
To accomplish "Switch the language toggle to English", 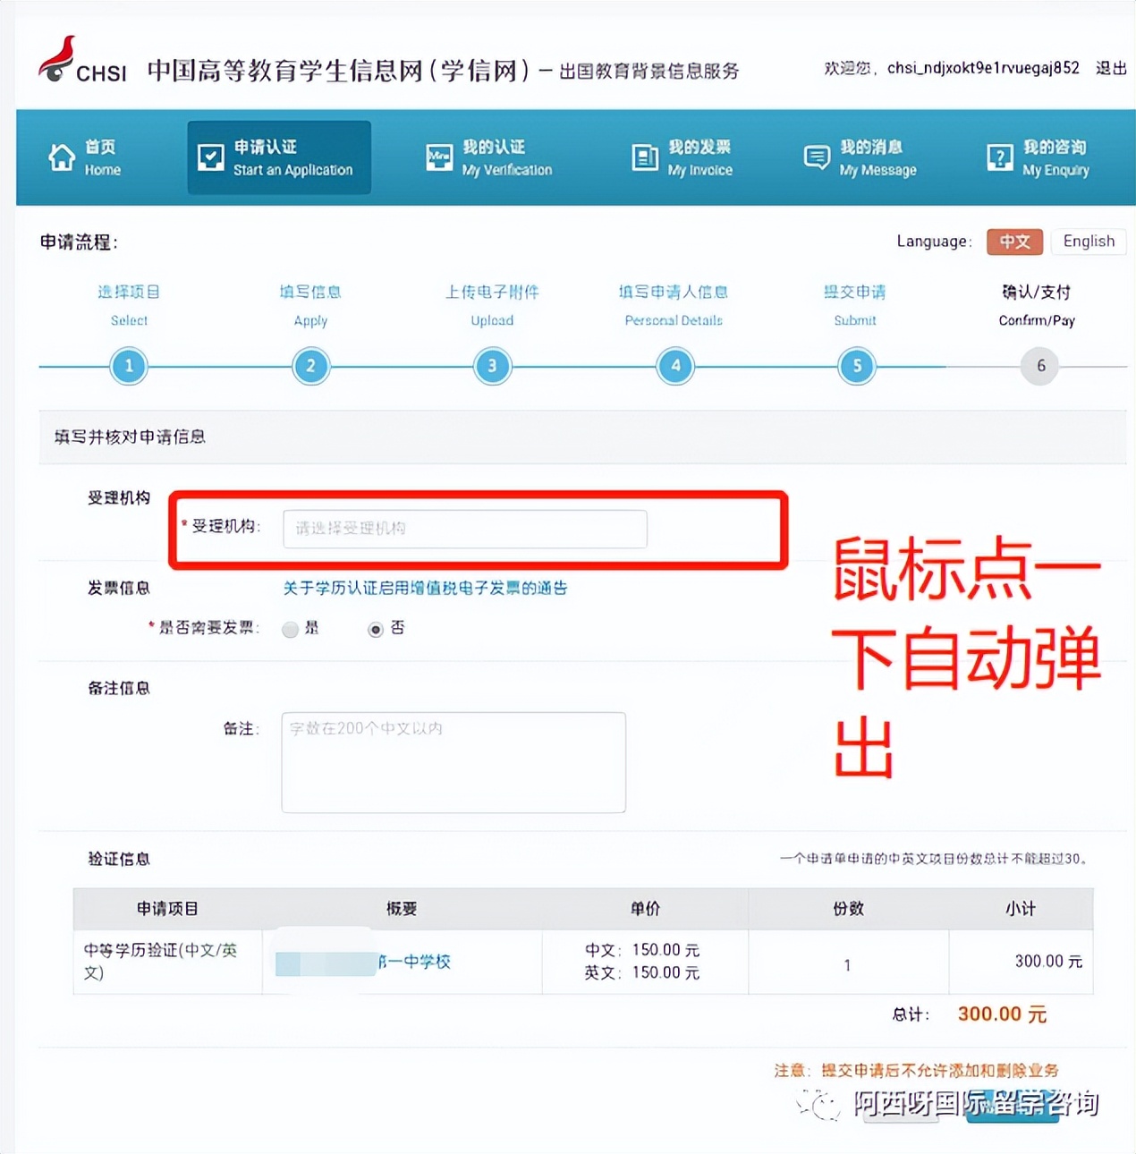I will click(1088, 242).
